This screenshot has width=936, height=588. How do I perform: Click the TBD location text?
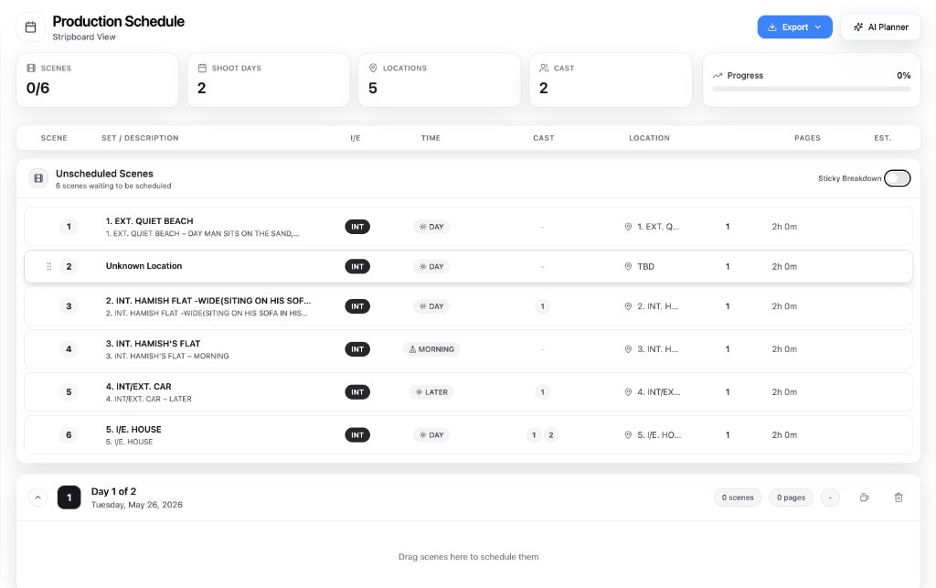pos(646,266)
